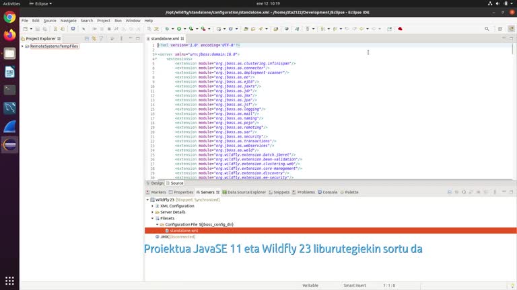Open the Source menu

[50, 20]
